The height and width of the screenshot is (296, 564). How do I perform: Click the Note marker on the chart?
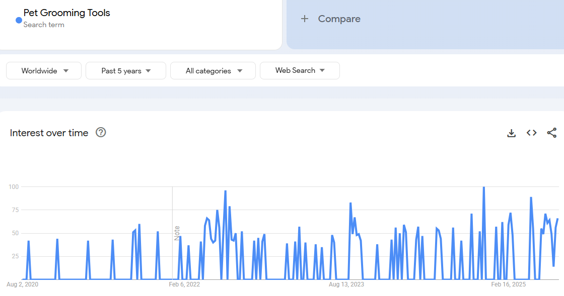point(177,233)
